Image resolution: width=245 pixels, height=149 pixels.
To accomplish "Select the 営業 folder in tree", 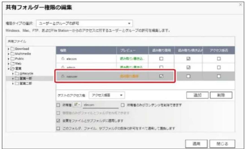I will pos(18,68).
